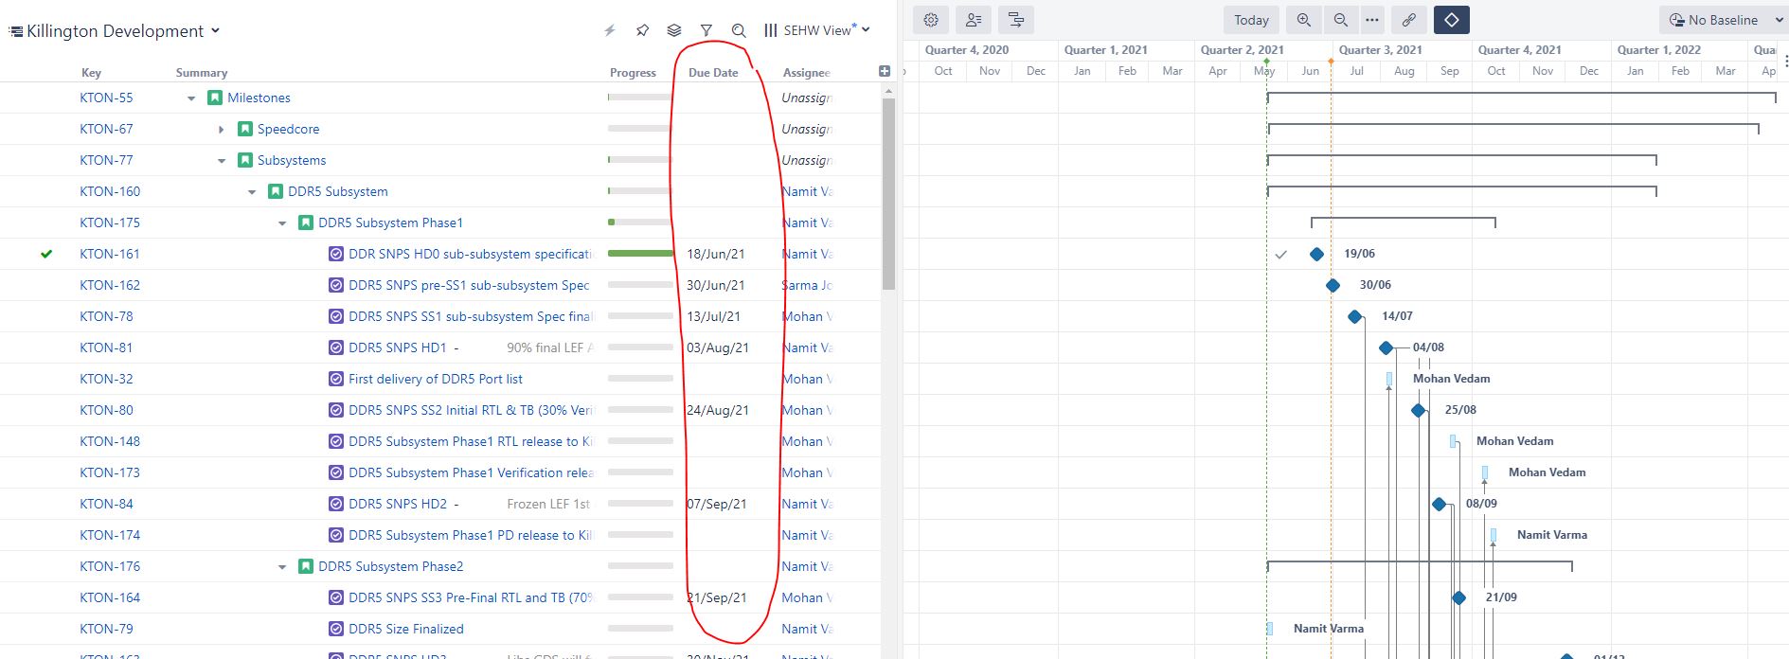Click the Progress column header
Image resolution: width=1789 pixels, height=659 pixels.
[x=633, y=72]
